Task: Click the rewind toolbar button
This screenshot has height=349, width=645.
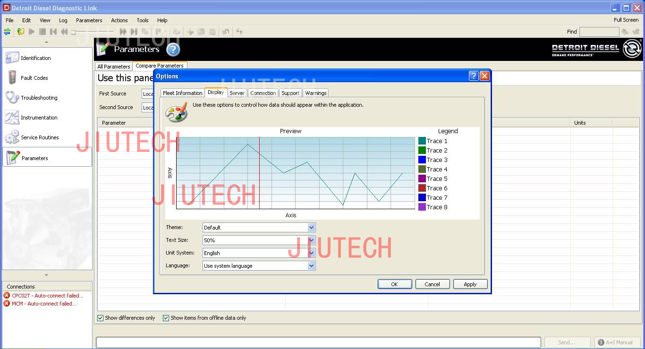Action: click(x=64, y=32)
